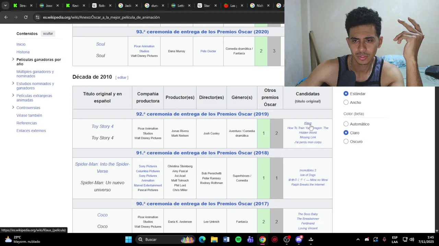Switch to the 'Las p' tab
439x246 pixels.
coord(234,5)
